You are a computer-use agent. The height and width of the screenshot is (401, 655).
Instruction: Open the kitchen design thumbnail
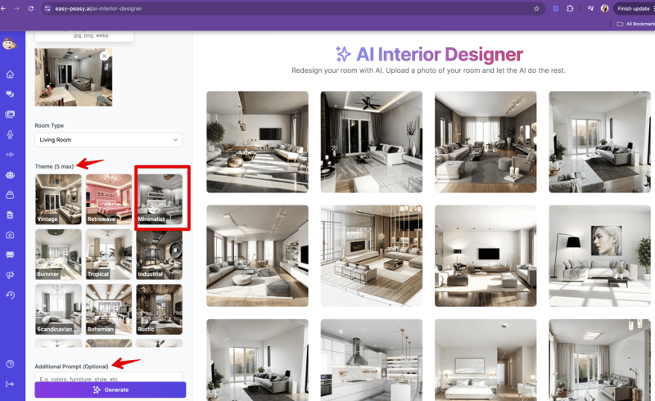[371, 359]
